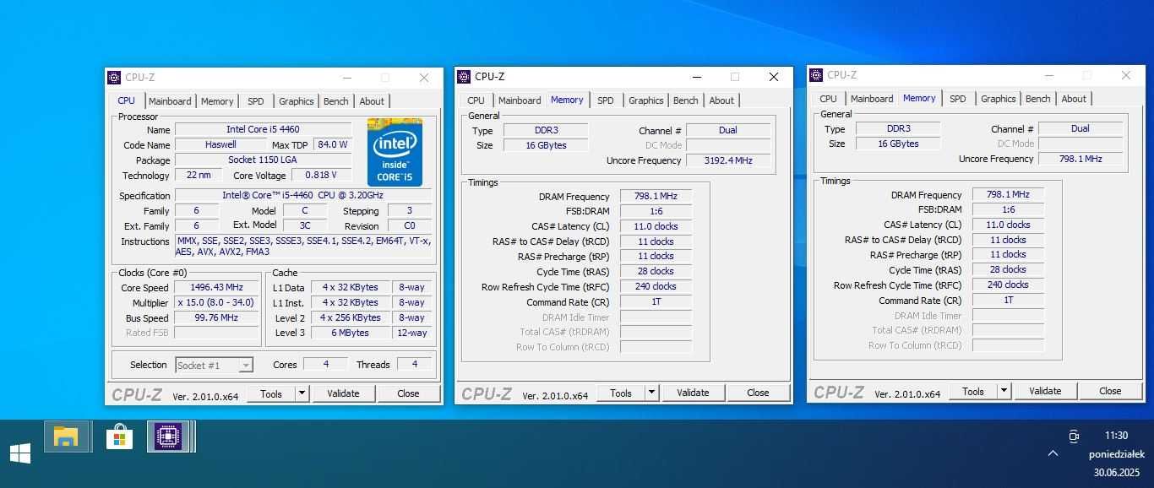Image resolution: width=1154 pixels, height=488 pixels.
Task: Click CPU-Z taskbar icon
Action: 170,436
